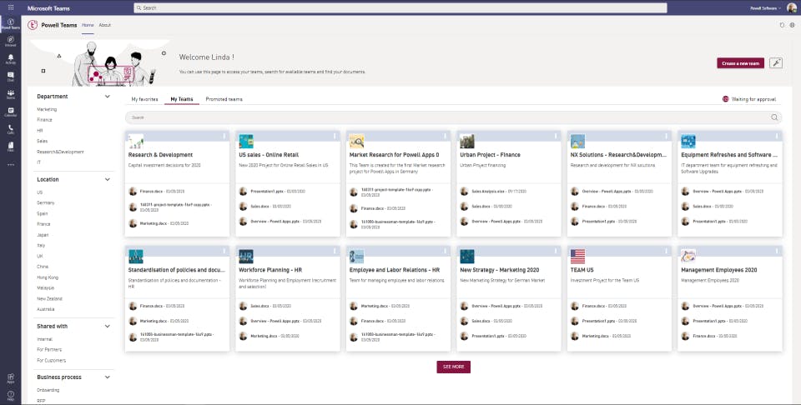This screenshot has height=405, width=801.
Task: Open the wrench settings tool button
Action: [x=776, y=62]
